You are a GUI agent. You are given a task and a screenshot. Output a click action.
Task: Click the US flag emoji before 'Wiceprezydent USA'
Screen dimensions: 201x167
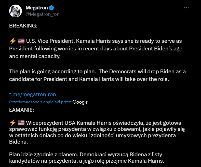[x=21, y=122]
